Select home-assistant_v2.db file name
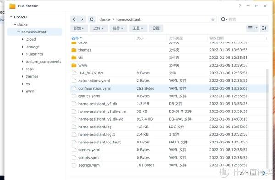275x180 pixels. tap(98, 104)
